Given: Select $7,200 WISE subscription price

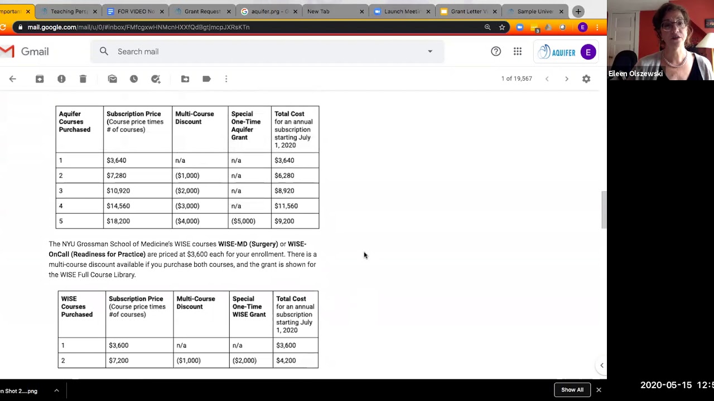Looking at the screenshot, I should tap(118, 360).
